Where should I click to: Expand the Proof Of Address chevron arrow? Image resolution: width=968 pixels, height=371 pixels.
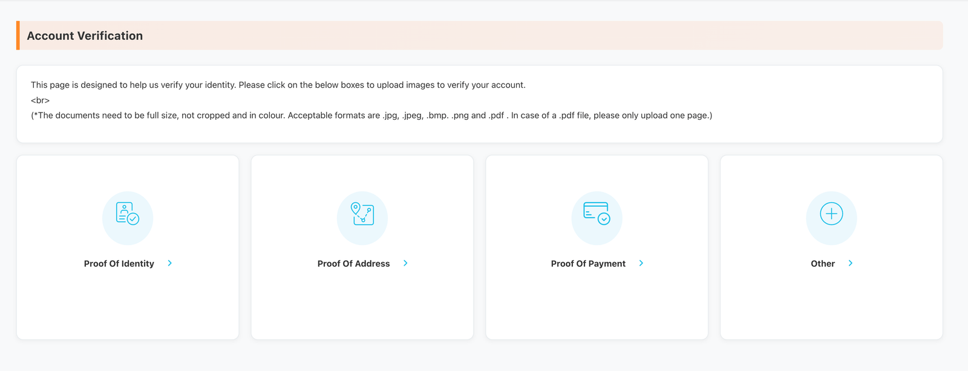point(405,263)
